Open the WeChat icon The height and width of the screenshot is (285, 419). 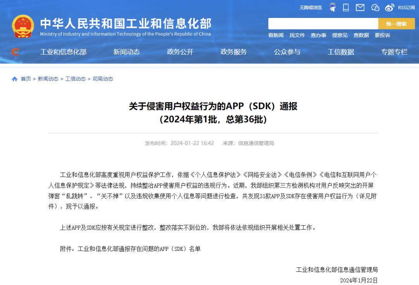[x=375, y=7]
